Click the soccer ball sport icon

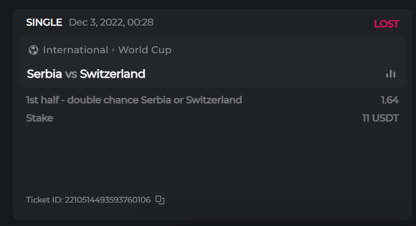point(33,50)
